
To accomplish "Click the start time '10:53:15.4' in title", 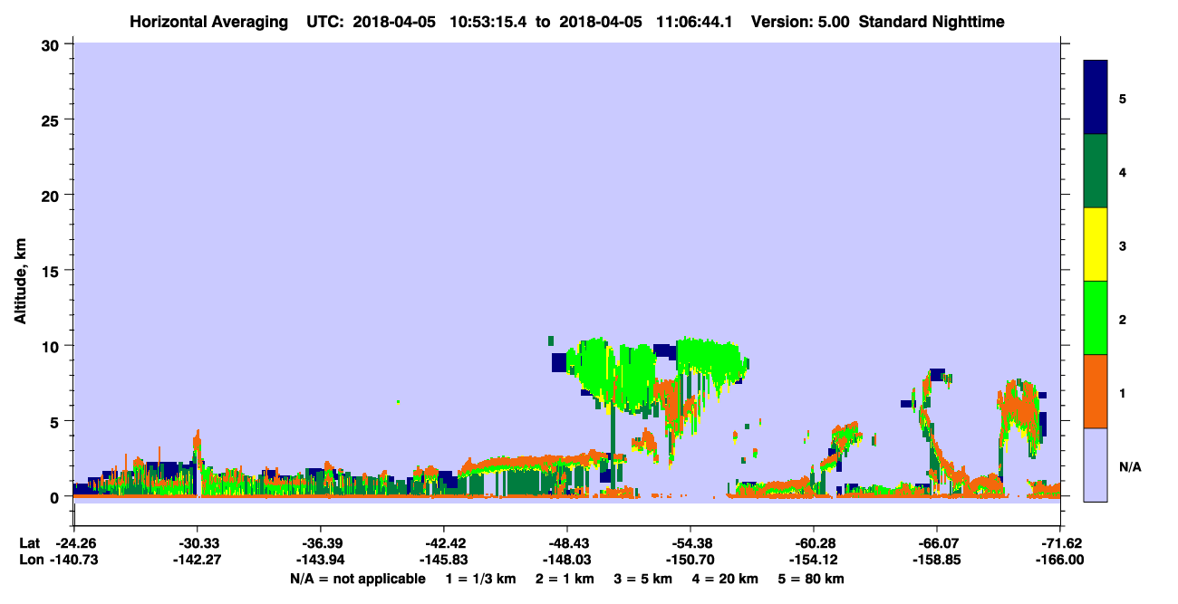I will click(488, 22).
